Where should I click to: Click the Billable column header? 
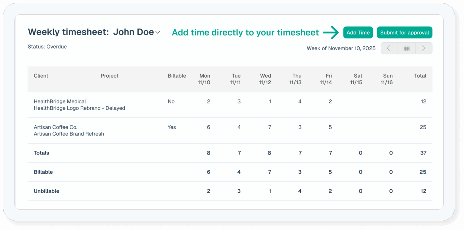point(177,76)
